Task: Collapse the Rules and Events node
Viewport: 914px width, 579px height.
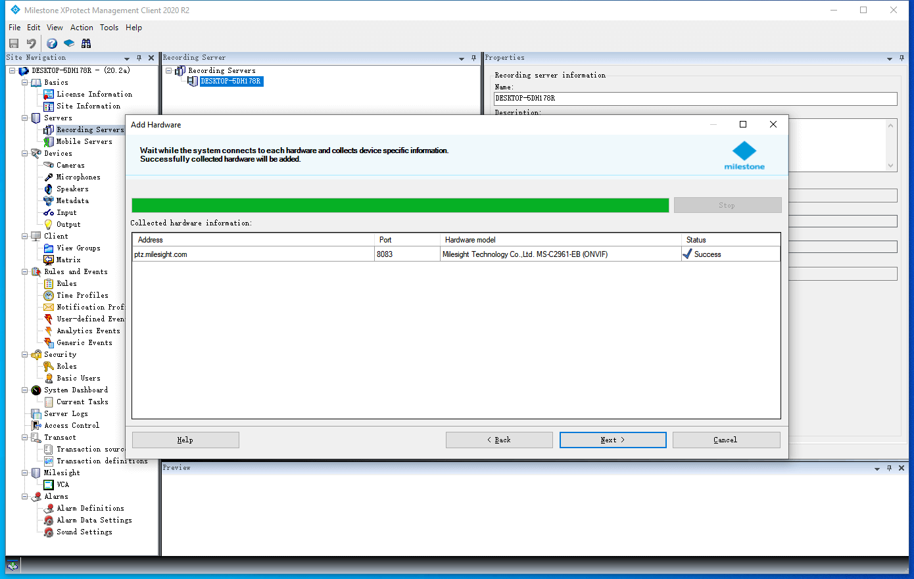Action: (25, 272)
